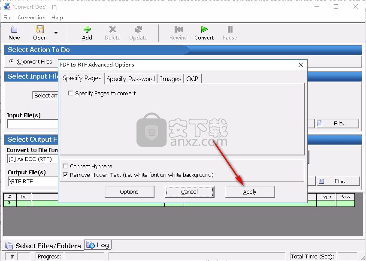The image size is (366, 261).
Task: Click the Options button in dialog
Action: [x=129, y=192]
